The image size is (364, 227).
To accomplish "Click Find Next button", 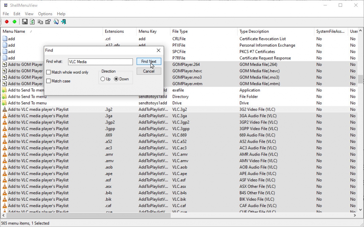I will pos(148,61).
